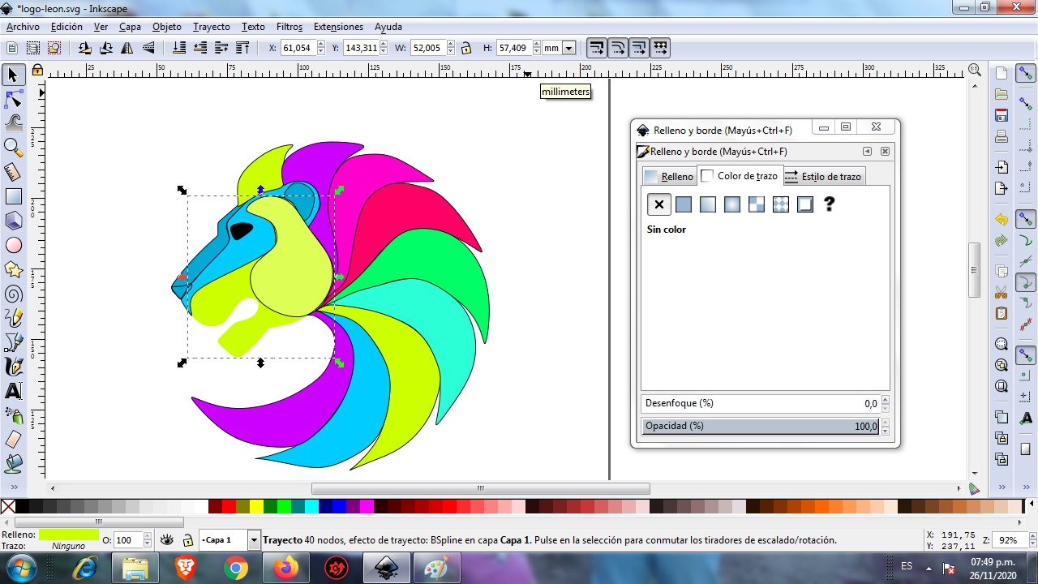
Task: Increase the height H value
Action: pos(535,45)
